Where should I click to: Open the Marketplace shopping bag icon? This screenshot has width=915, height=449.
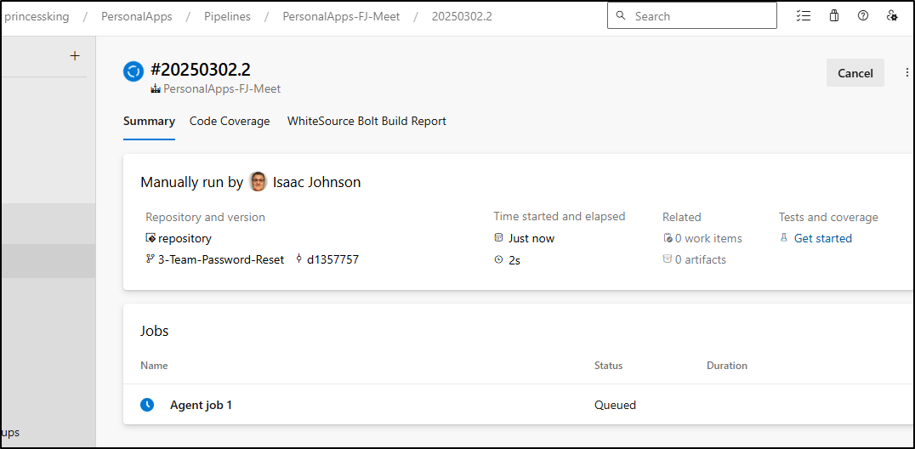(834, 16)
